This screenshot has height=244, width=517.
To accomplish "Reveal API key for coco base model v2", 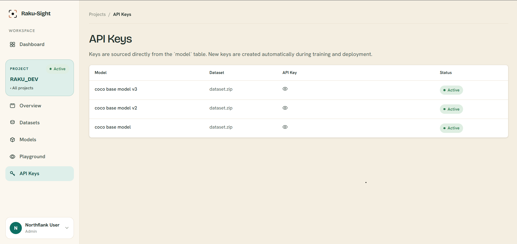I will click(x=285, y=108).
